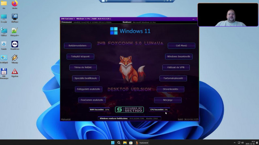Open Felügyeleti eszközök

[88, 89]
